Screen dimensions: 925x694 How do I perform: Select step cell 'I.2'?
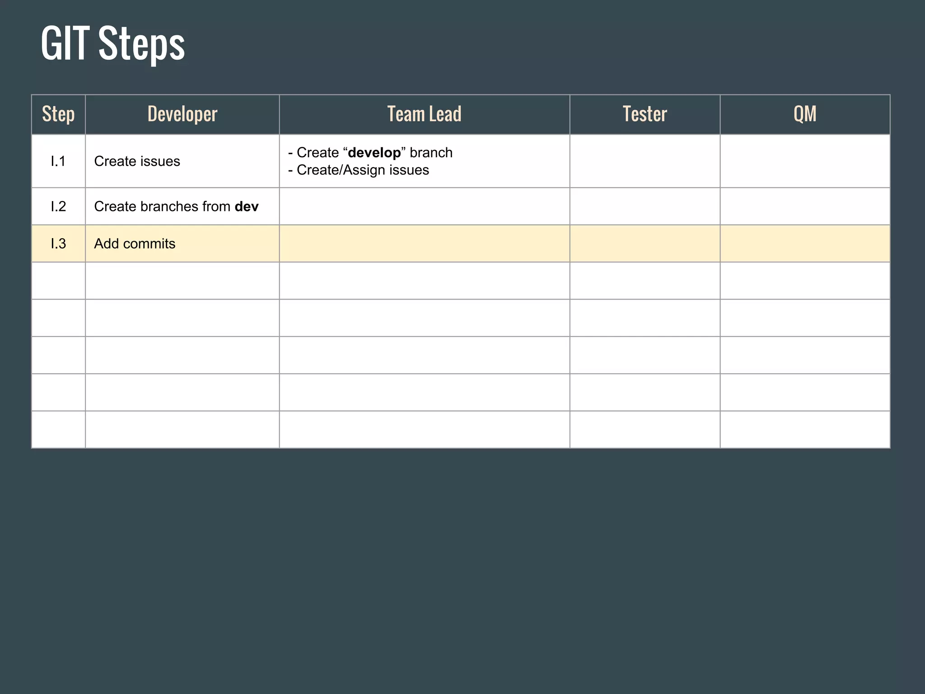[x=58, y=206]
